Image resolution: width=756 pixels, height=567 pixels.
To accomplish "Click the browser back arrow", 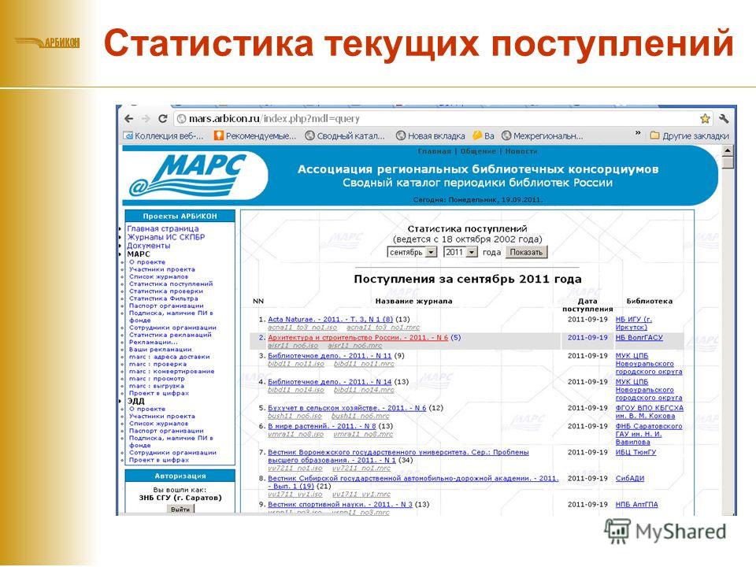I will [128, 119].
